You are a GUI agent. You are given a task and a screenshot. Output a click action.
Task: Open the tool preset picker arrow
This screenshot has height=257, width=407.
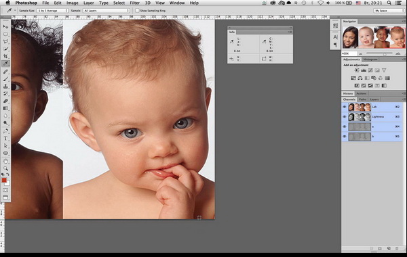(15, 11)
